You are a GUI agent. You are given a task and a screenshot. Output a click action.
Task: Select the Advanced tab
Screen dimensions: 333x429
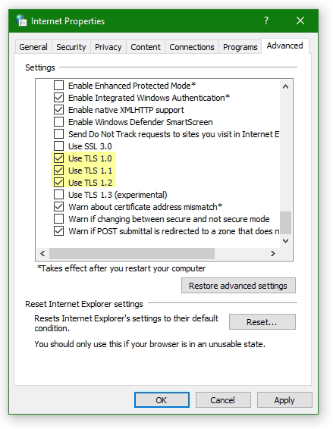coord(284,45)
